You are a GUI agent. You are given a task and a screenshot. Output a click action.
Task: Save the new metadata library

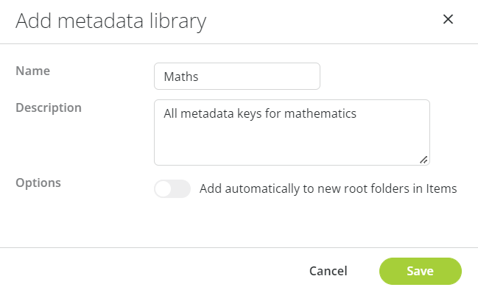click(421, 271)
